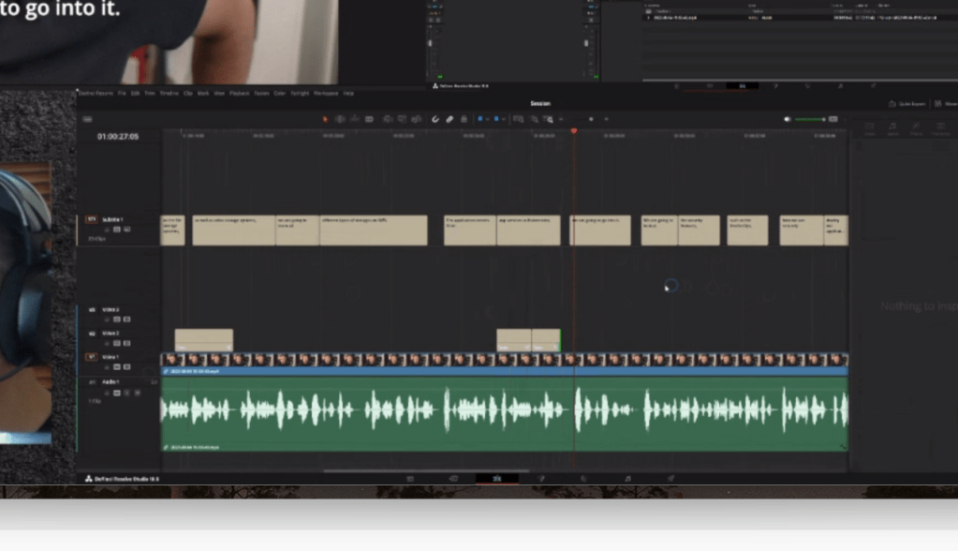Click the Audio 1 channel format 2.0
Viewport: 958px width, 551px height.
[x=154, y=382]
